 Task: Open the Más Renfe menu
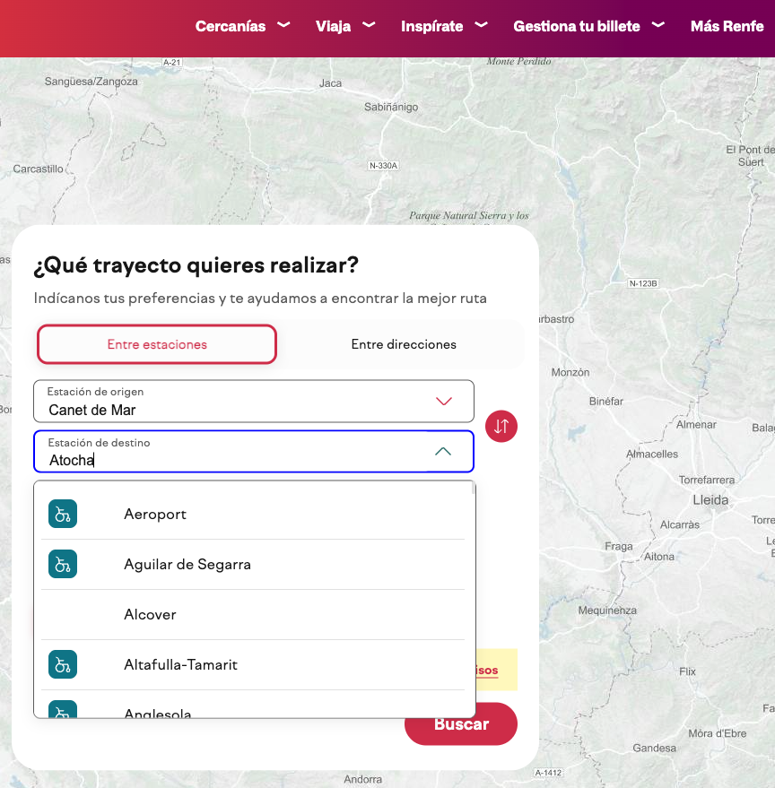[727, 26]
